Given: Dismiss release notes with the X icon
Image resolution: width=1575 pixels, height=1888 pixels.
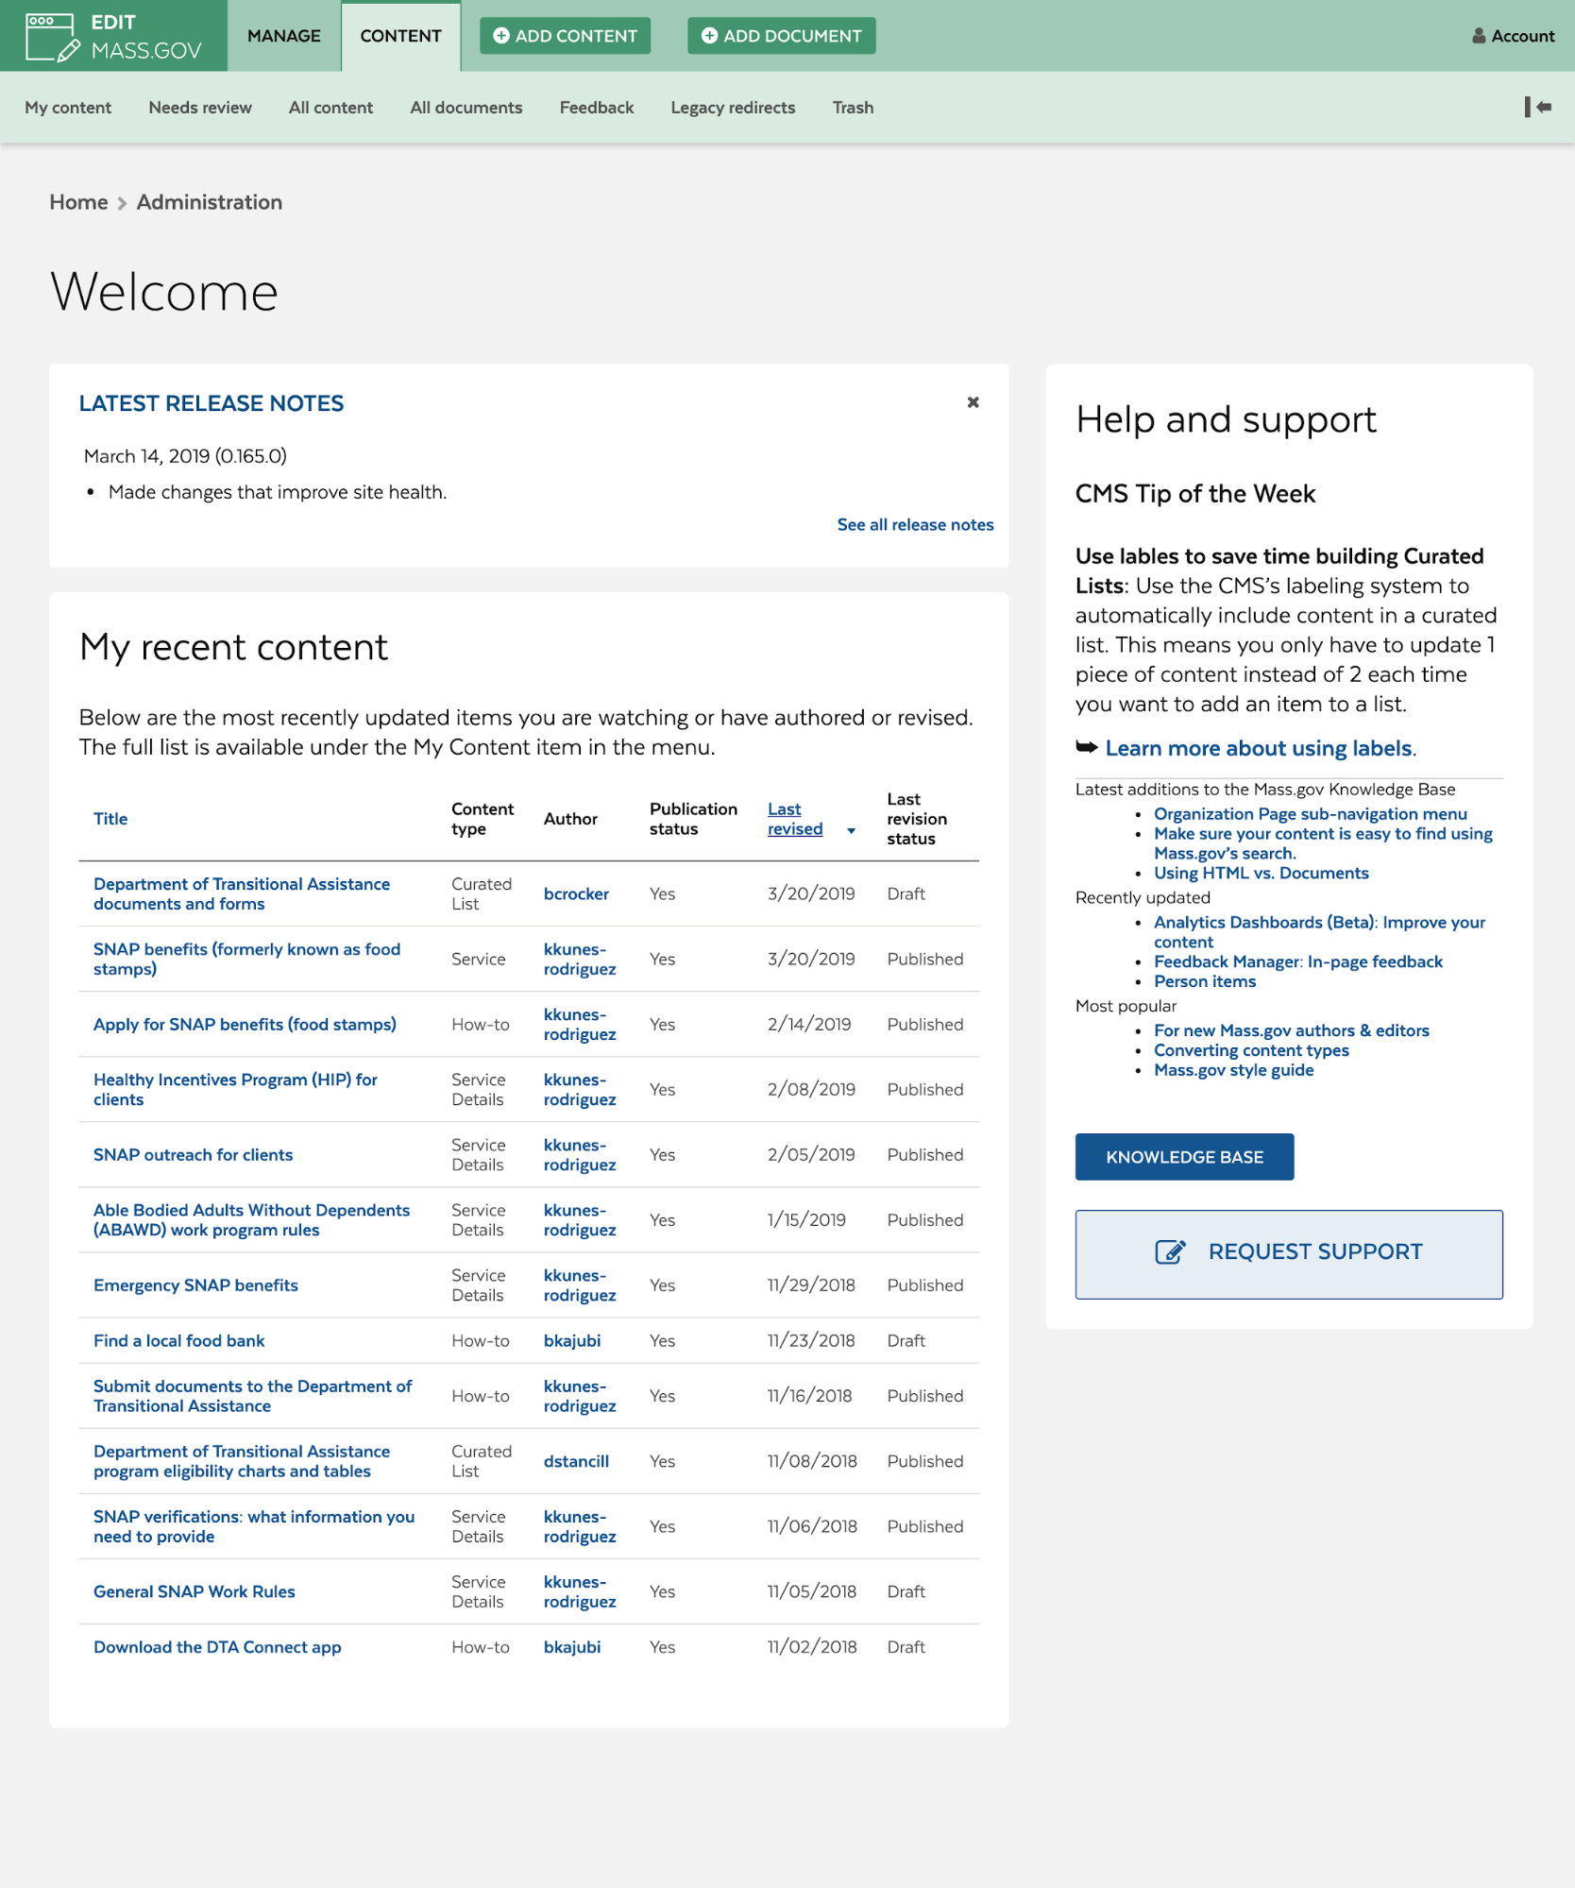Looking at the screenshot, I should click(973, 401).
